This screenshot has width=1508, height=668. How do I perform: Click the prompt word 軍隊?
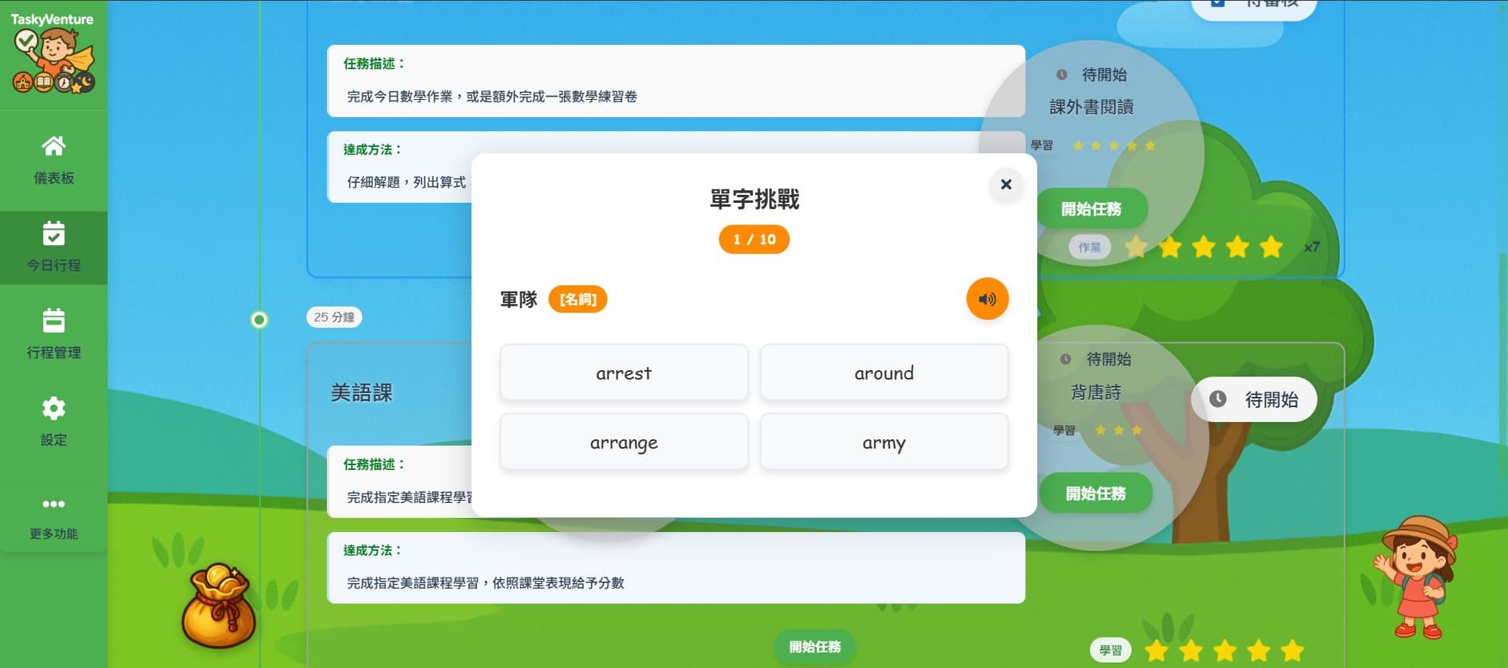coord(519,299)
